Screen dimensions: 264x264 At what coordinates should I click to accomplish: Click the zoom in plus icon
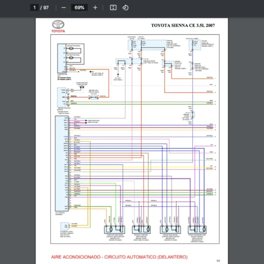pos(95,7)
